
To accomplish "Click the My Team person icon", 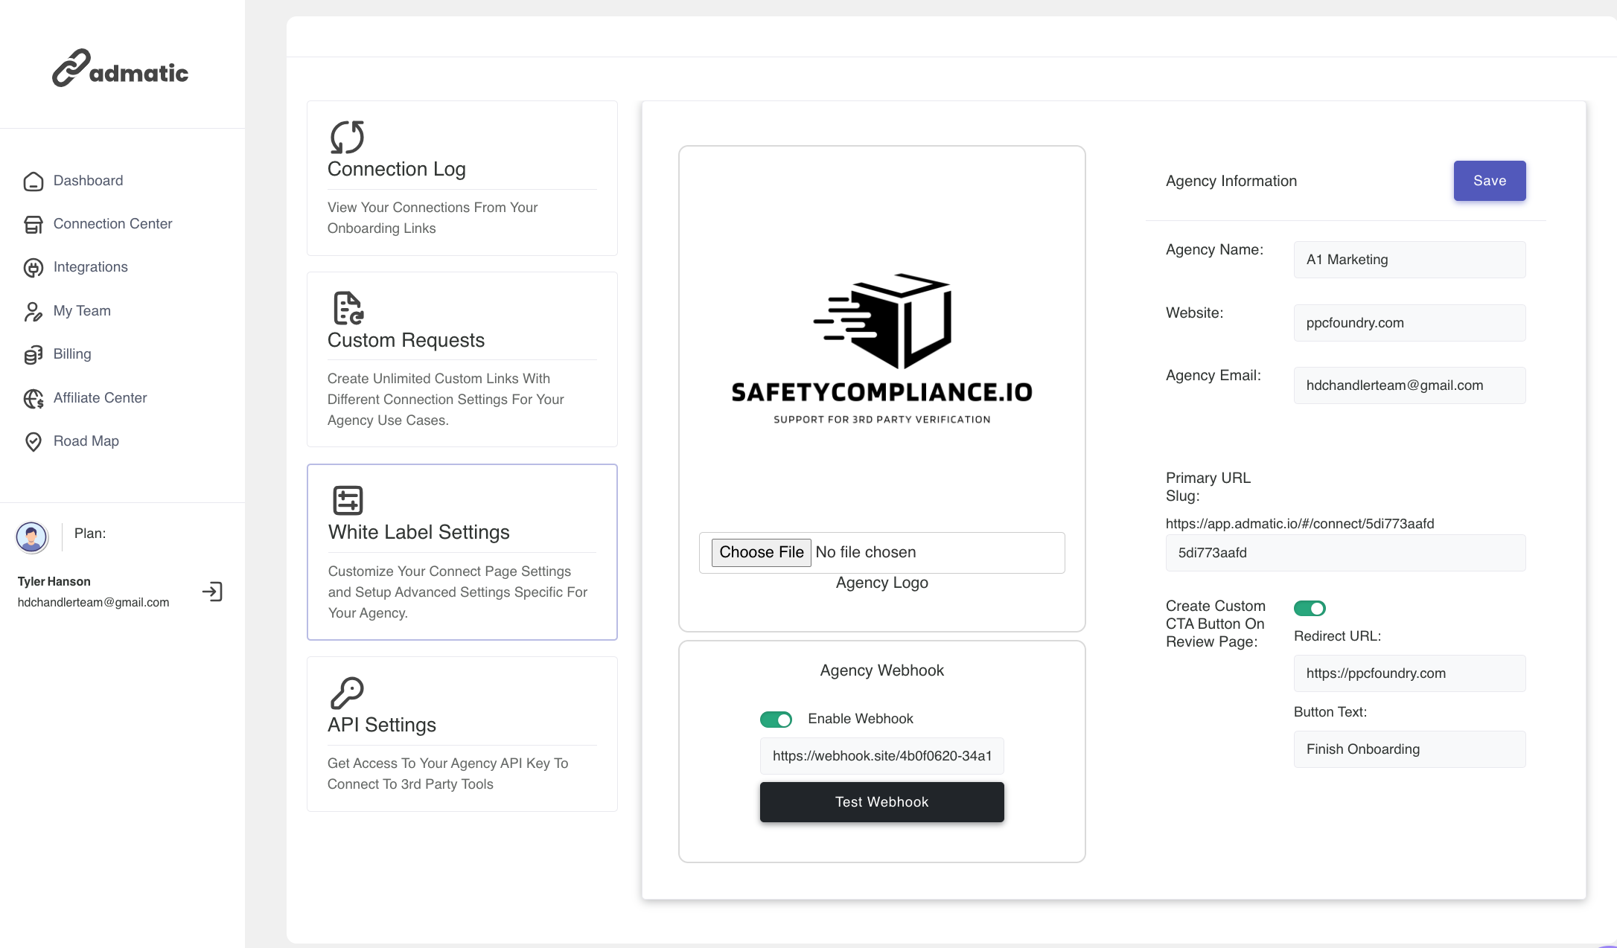I will (34, 311).
